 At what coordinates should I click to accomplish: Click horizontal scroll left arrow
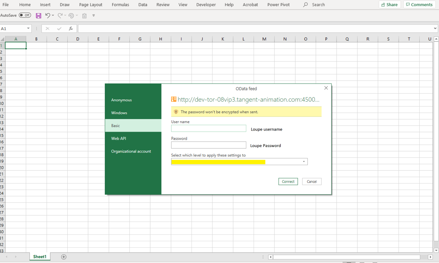click(x=270, y=257)
